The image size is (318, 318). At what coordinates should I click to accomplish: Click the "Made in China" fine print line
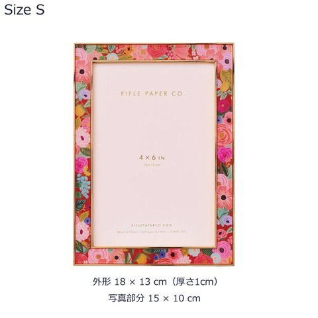click(152, 232)
